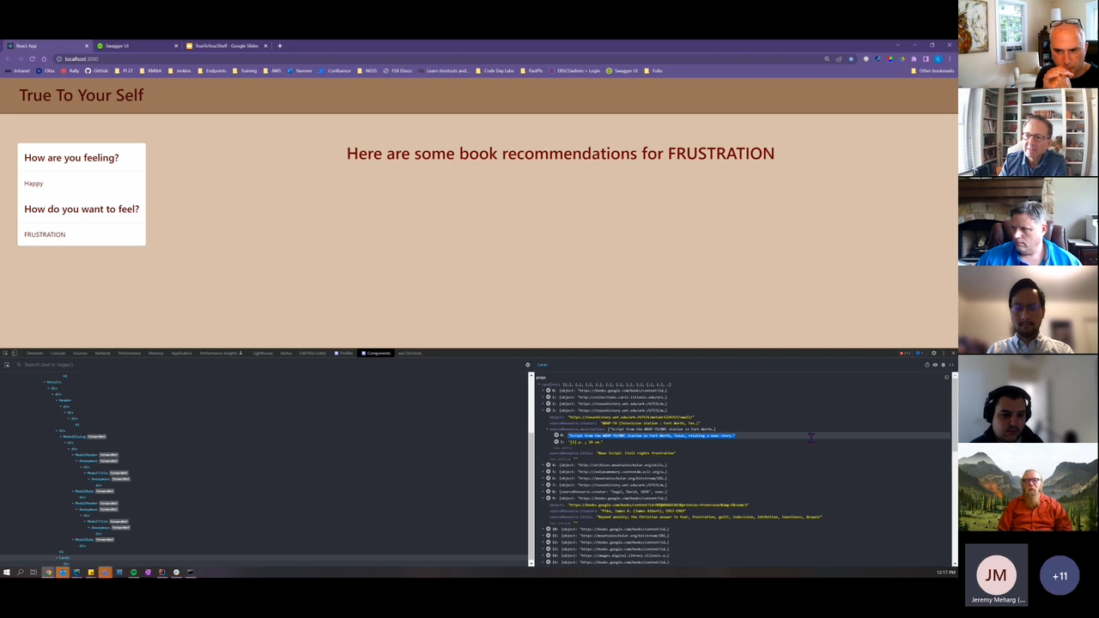1099x618 pixels.
Task: Open the Network DevTools tab
Action: tap(102, 353)
